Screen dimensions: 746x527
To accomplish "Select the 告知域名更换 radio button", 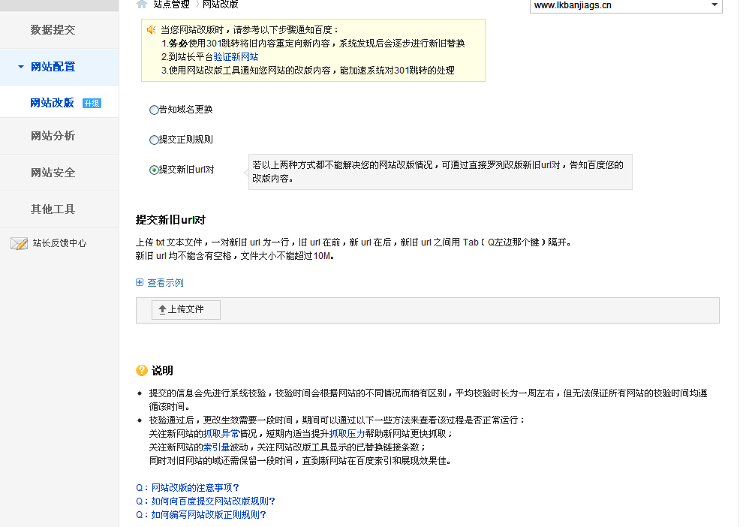I will [x=154, y=110].
